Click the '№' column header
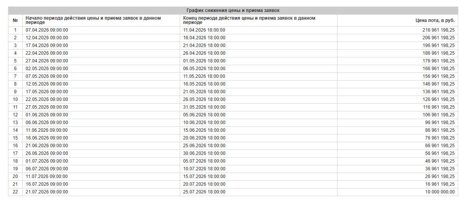 [15, 20]
